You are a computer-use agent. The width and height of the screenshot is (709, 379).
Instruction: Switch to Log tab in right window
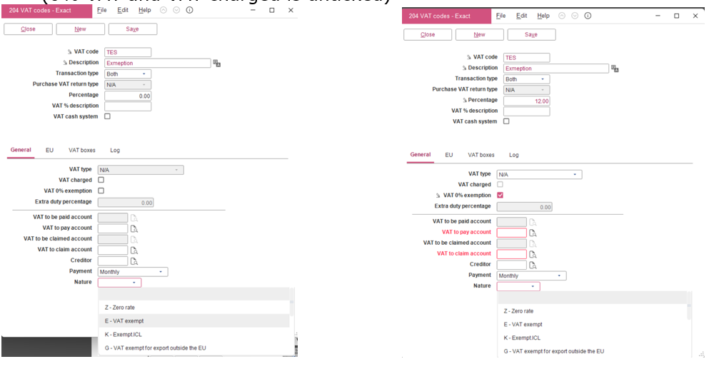click(x=514, y=155)
